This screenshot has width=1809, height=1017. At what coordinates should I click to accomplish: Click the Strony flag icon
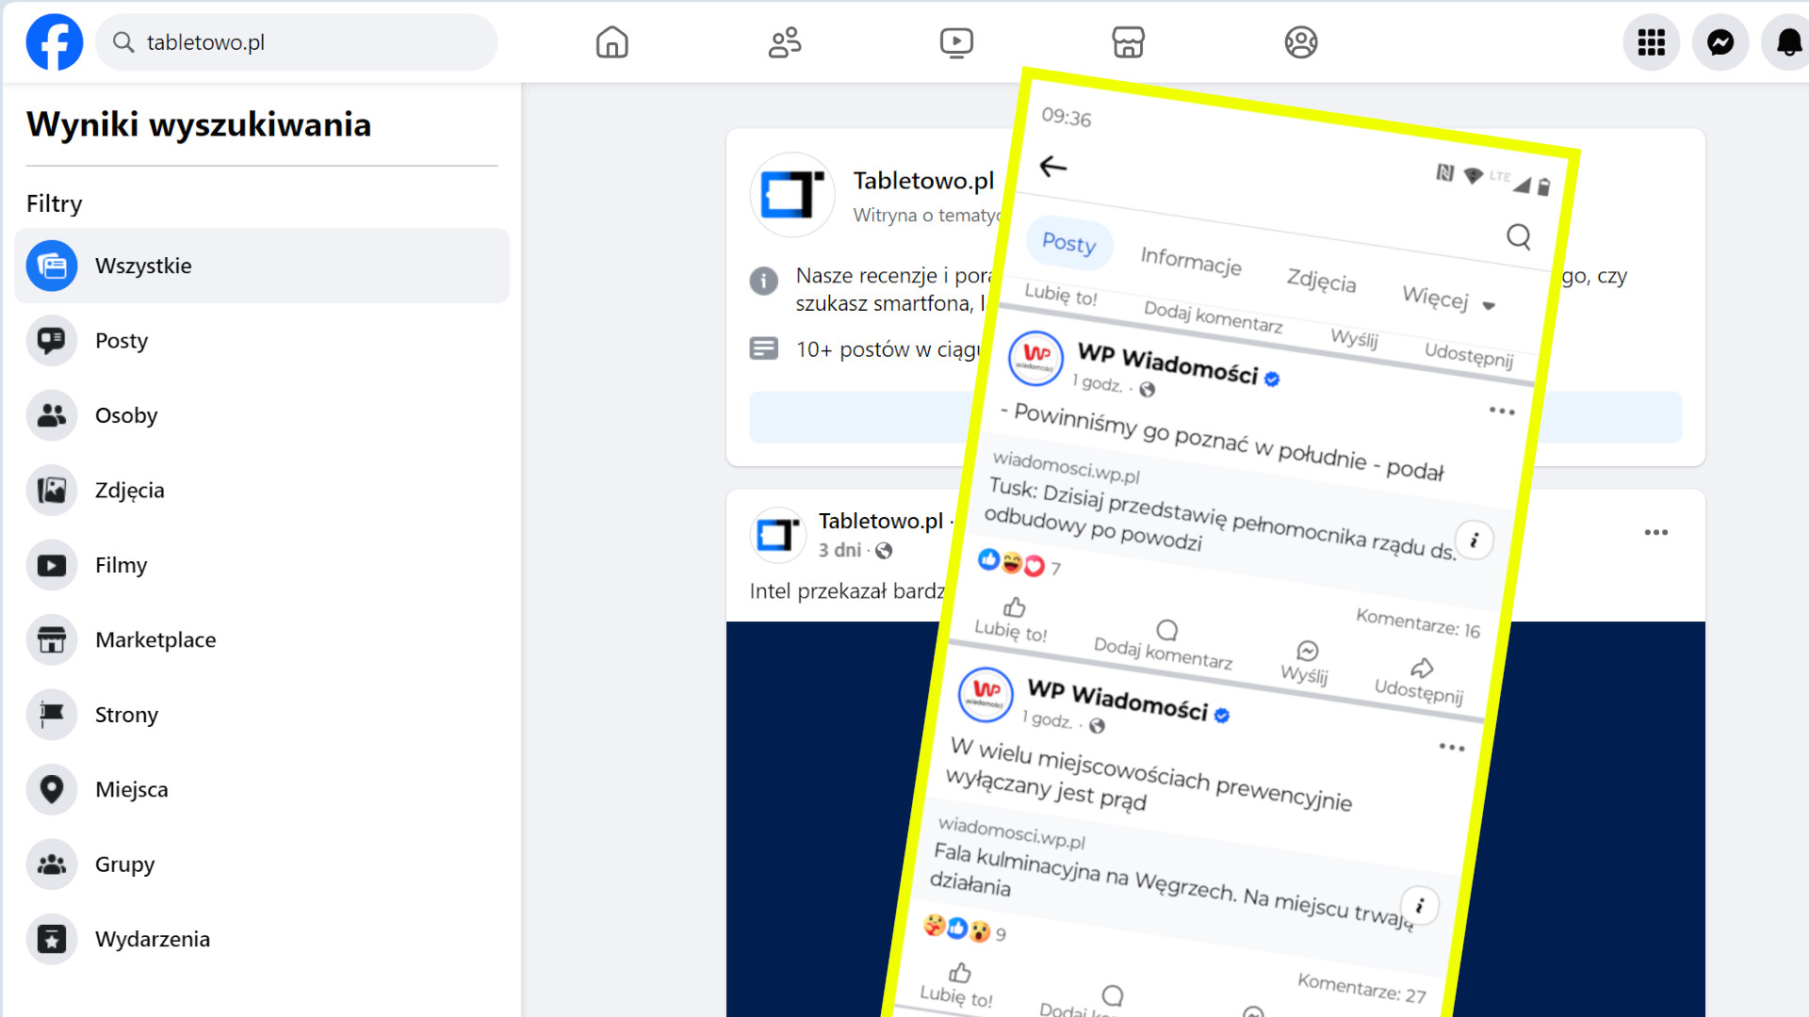pyautogui.click(x=52, y=715)
